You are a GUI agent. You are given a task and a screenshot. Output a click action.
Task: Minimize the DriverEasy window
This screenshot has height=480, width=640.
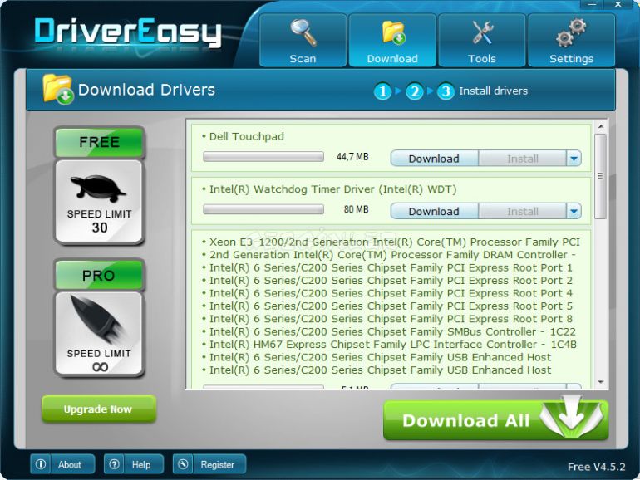(593, 4)
